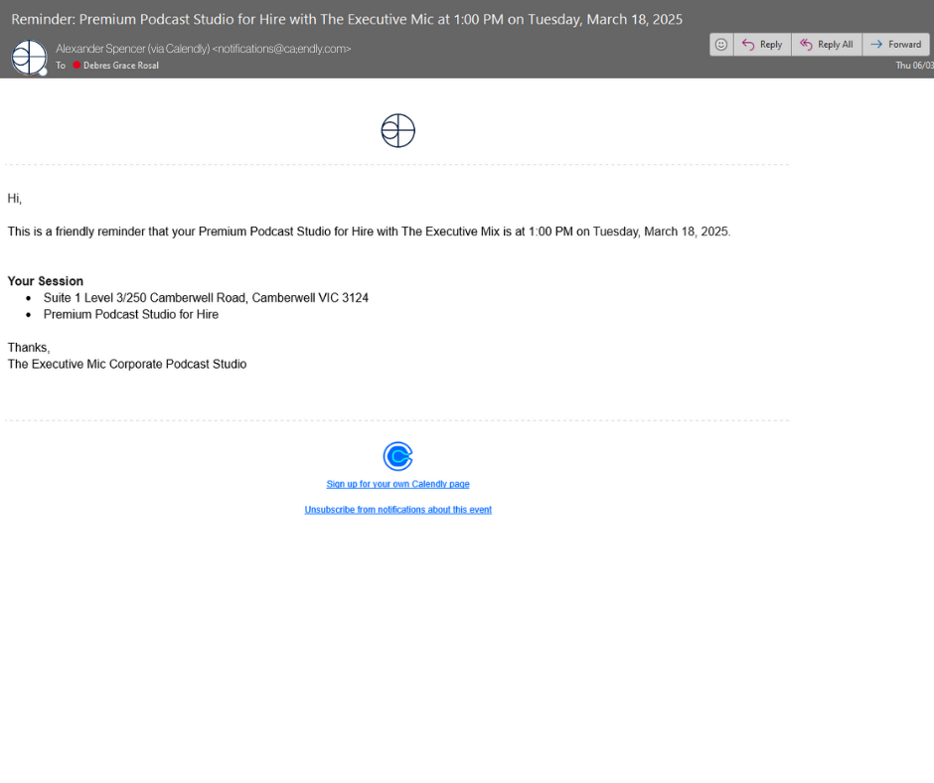
Task: Unsubscribe from notifications about this event
Action: pyautogui.click(x=397, y=509)
